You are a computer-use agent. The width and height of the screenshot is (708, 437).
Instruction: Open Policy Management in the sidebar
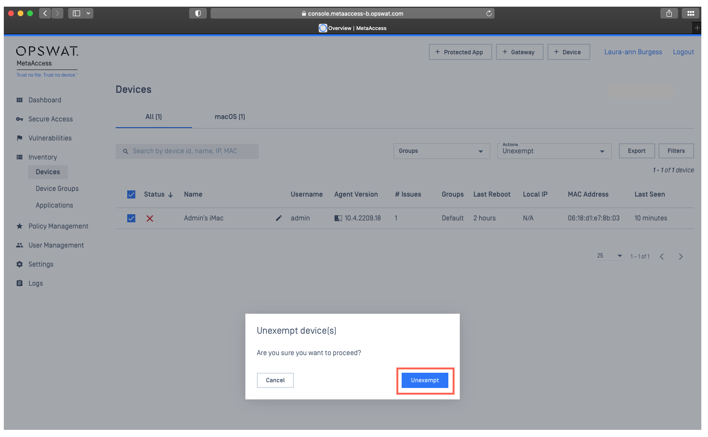click(x=58, y=226)
